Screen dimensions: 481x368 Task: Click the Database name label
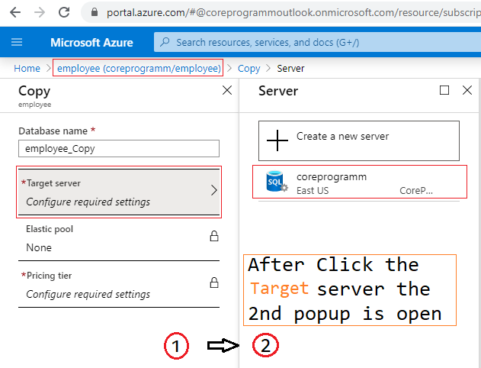(53, 131)
